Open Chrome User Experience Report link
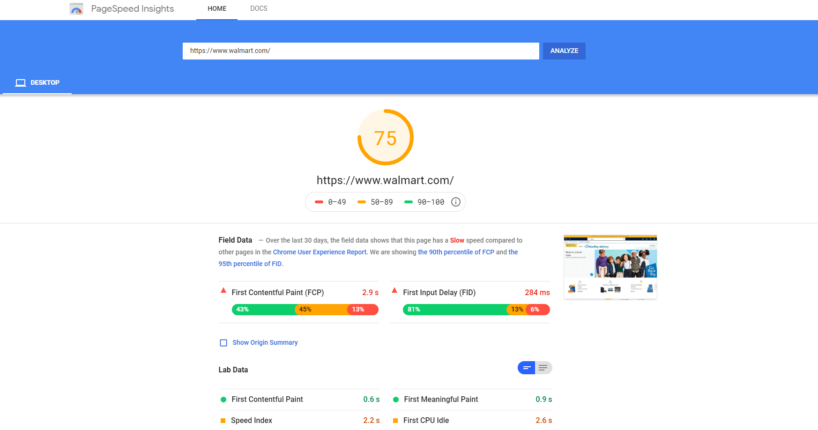 coord(320,252)
